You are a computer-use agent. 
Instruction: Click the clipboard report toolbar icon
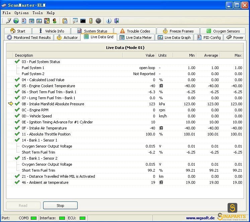point(65,21)
